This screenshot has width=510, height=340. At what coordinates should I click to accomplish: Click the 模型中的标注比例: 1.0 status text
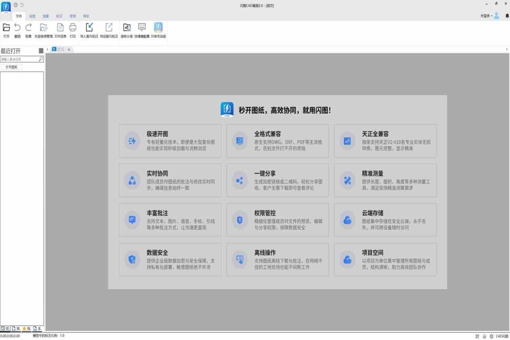(x=48, y=336)
